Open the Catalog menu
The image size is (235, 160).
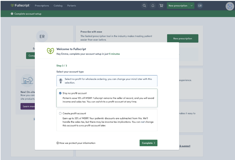point(58,6)
